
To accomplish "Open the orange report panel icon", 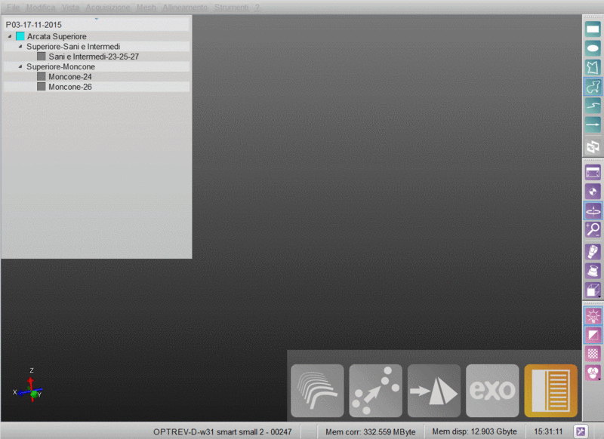I will [x=550, y=390].
